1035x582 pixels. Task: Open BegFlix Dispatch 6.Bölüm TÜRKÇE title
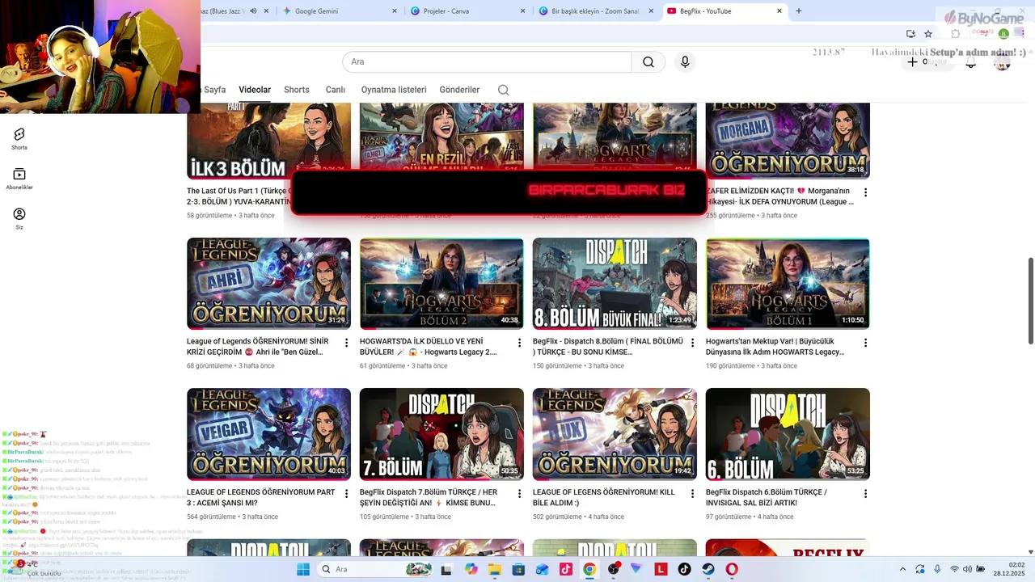tap(767, 497)
